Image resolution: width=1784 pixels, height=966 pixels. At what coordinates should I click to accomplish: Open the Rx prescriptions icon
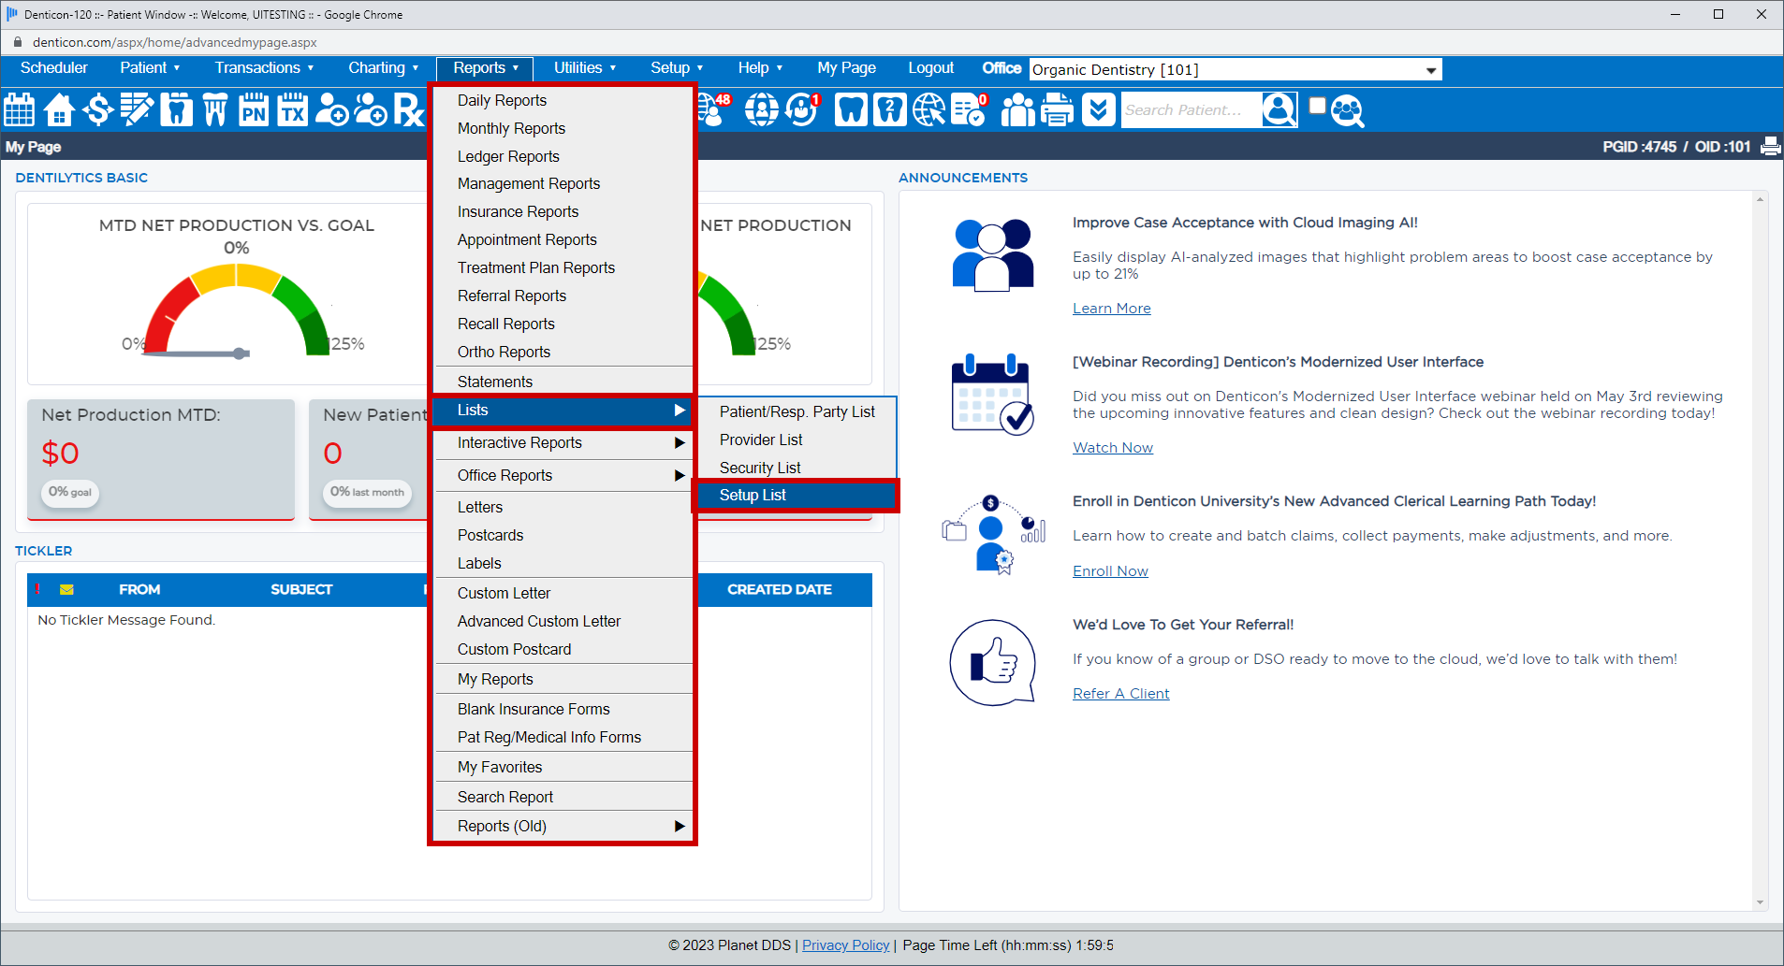point(410,109)
